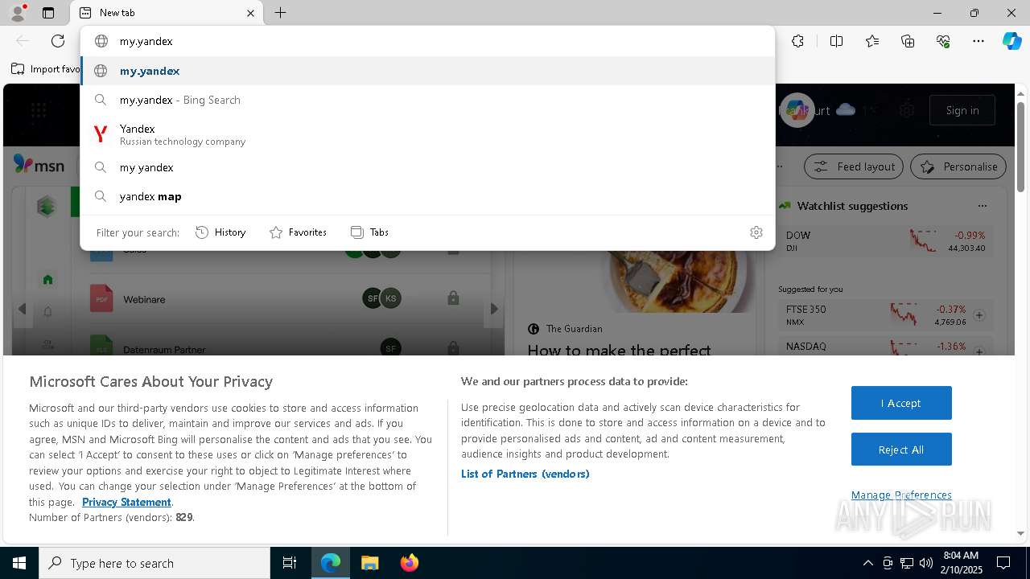
Task: Close the New tab tab
Action: pyautogui.click(x=250, y=13)
